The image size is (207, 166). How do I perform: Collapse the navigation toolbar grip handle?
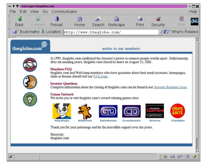click(x=9, y=21)
